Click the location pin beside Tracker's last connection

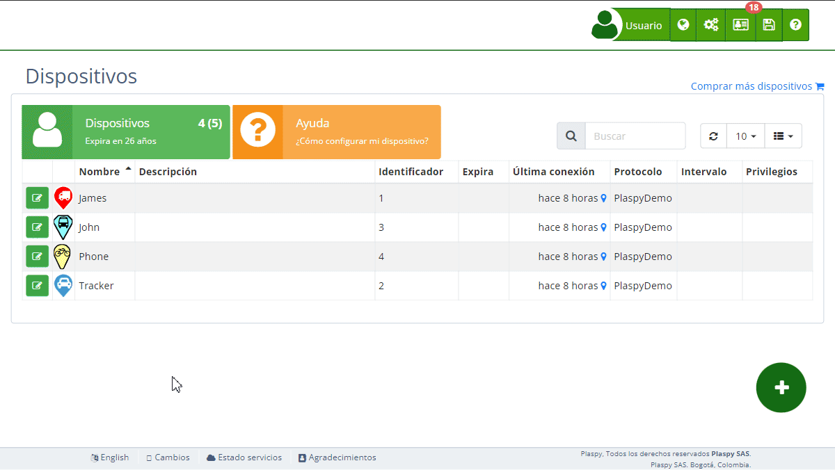click(604, 286)
